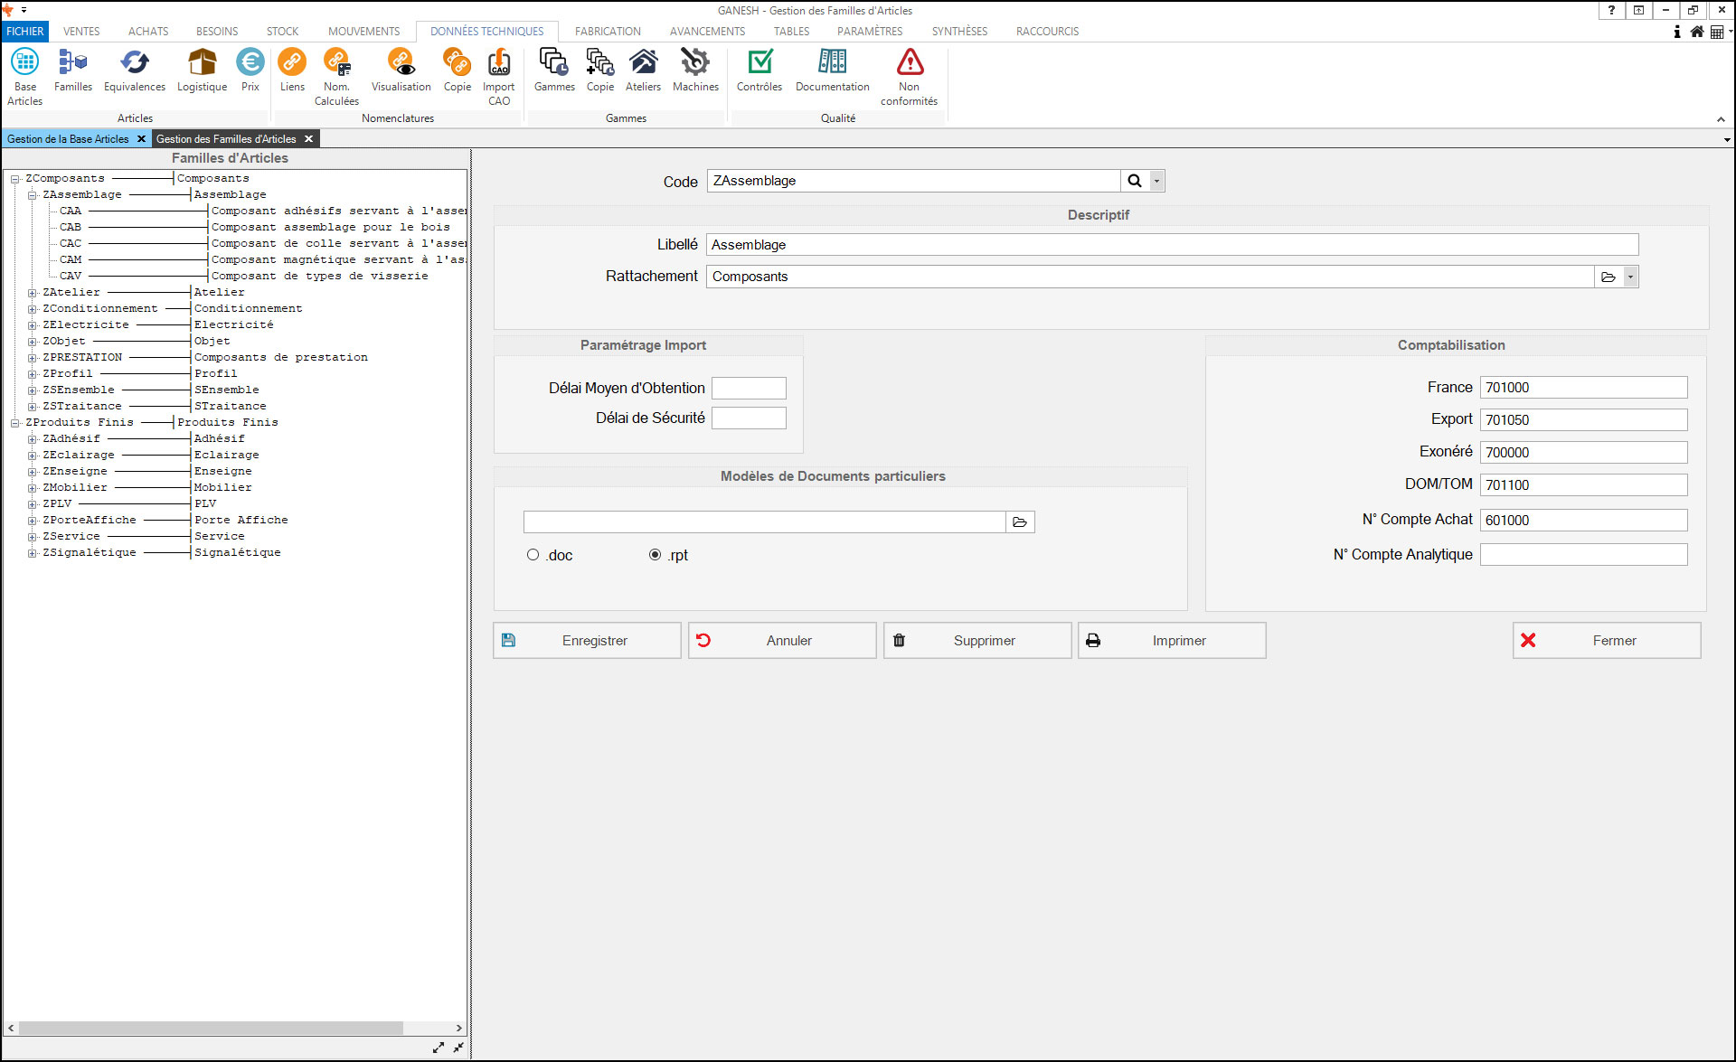Launch the Import CAO tool
Image resolution: width=1736 pixels, height=1062 pixels.
pyautogui.click(x=498, y=63)
